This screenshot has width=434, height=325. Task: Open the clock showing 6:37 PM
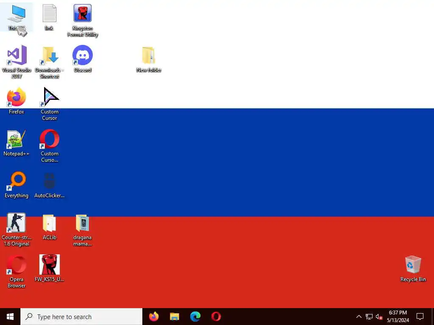tap(398, 317)
